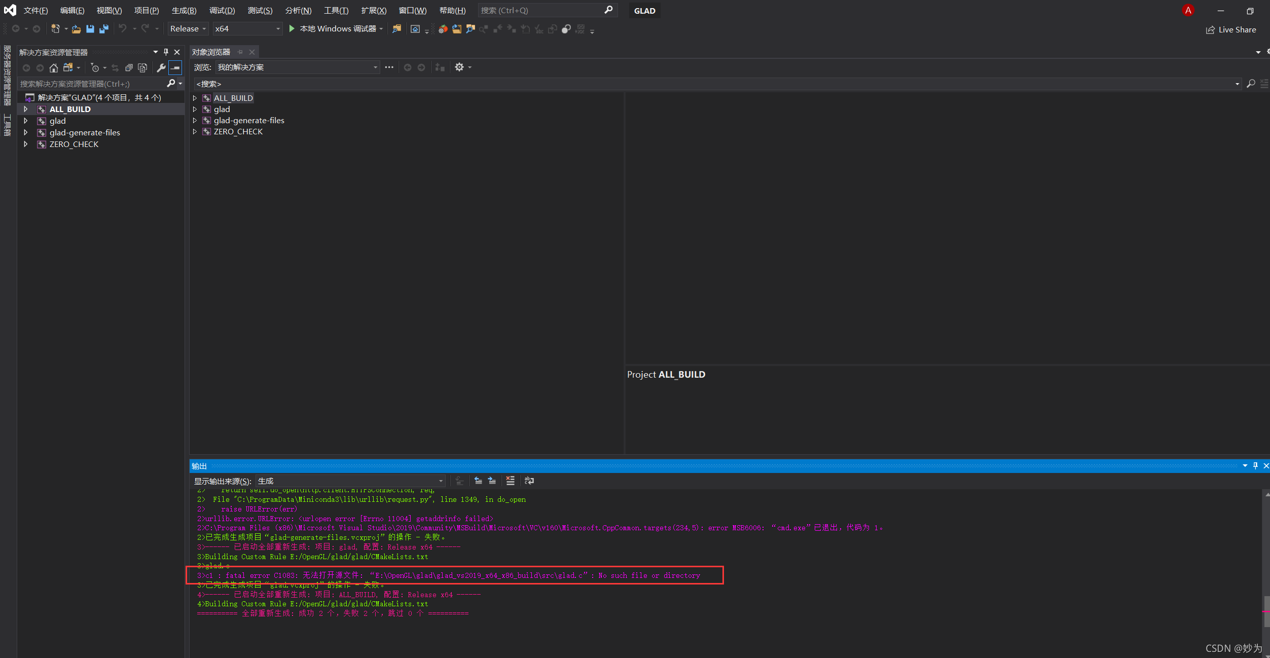Open the x64 platform dropdown
This screenshot has height=658, width=1270.
coord(247,29)
